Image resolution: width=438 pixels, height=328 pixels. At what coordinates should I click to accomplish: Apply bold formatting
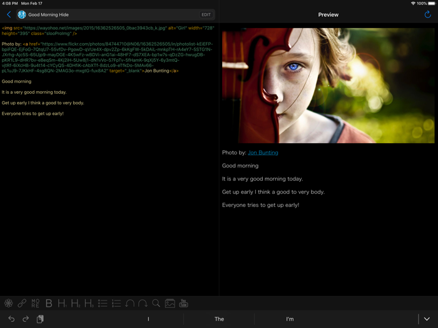[49, 303]
